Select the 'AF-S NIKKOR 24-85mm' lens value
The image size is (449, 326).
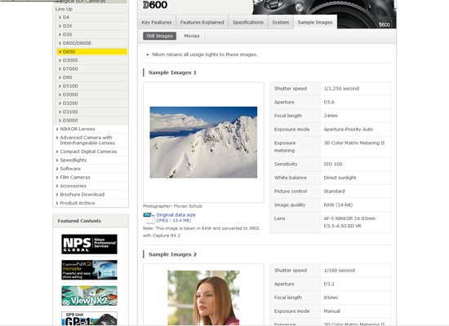coord(349,218)
